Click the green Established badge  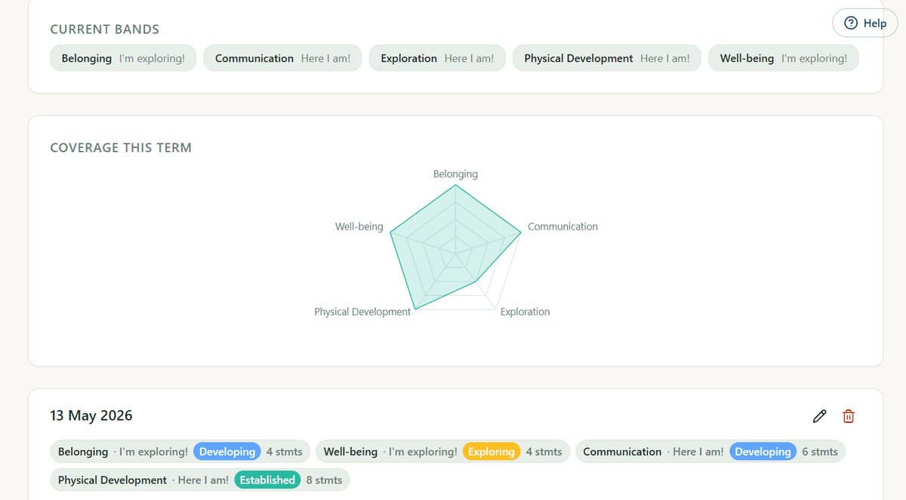[267, 480]
